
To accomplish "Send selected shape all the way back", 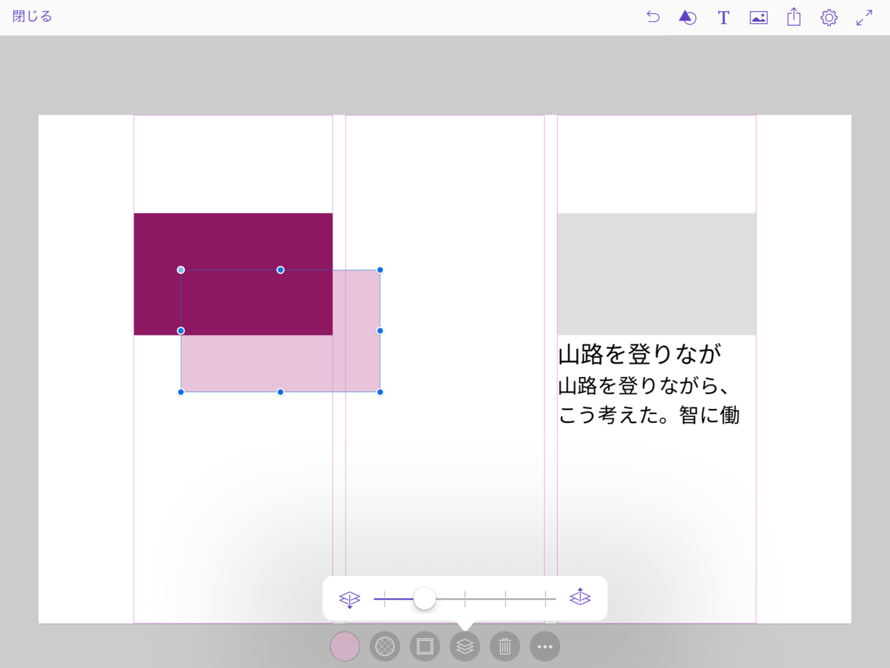I will pos(349,598).
